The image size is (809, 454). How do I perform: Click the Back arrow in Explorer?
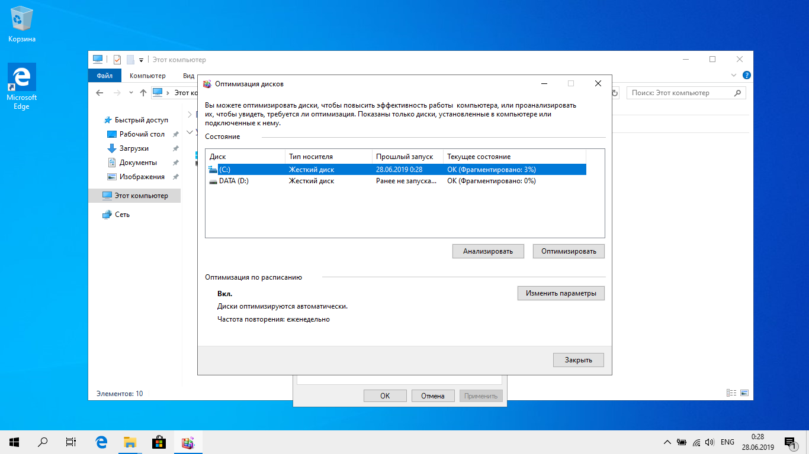(99, 93)
